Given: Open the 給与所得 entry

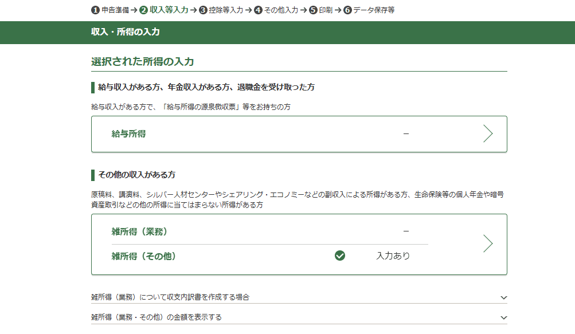Looking at the screenshot, I should click(x=129, y=133).
